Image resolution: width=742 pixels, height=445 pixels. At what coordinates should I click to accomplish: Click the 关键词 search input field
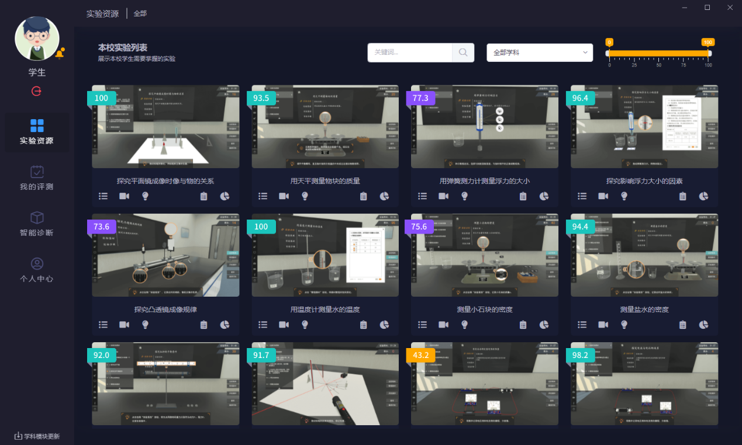point(410,53)
